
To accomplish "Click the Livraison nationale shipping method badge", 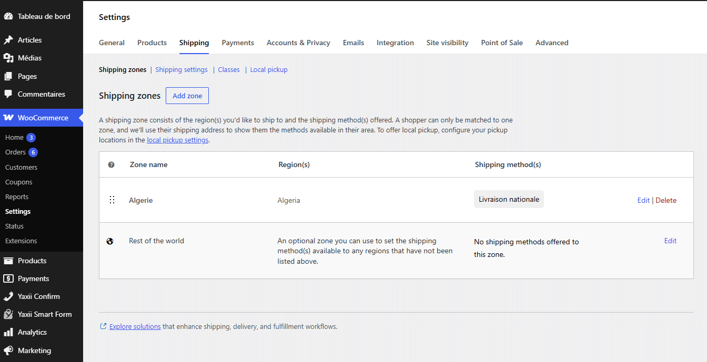I will point(509,199).
